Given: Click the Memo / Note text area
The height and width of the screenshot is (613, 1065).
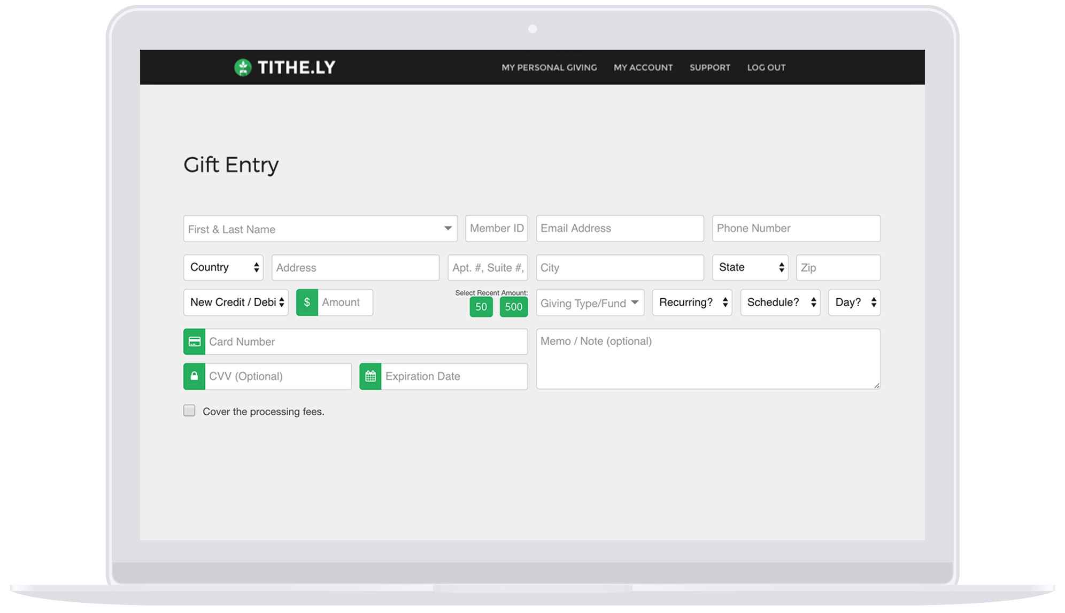Looking at the screenshot, I should pos(708,359).
